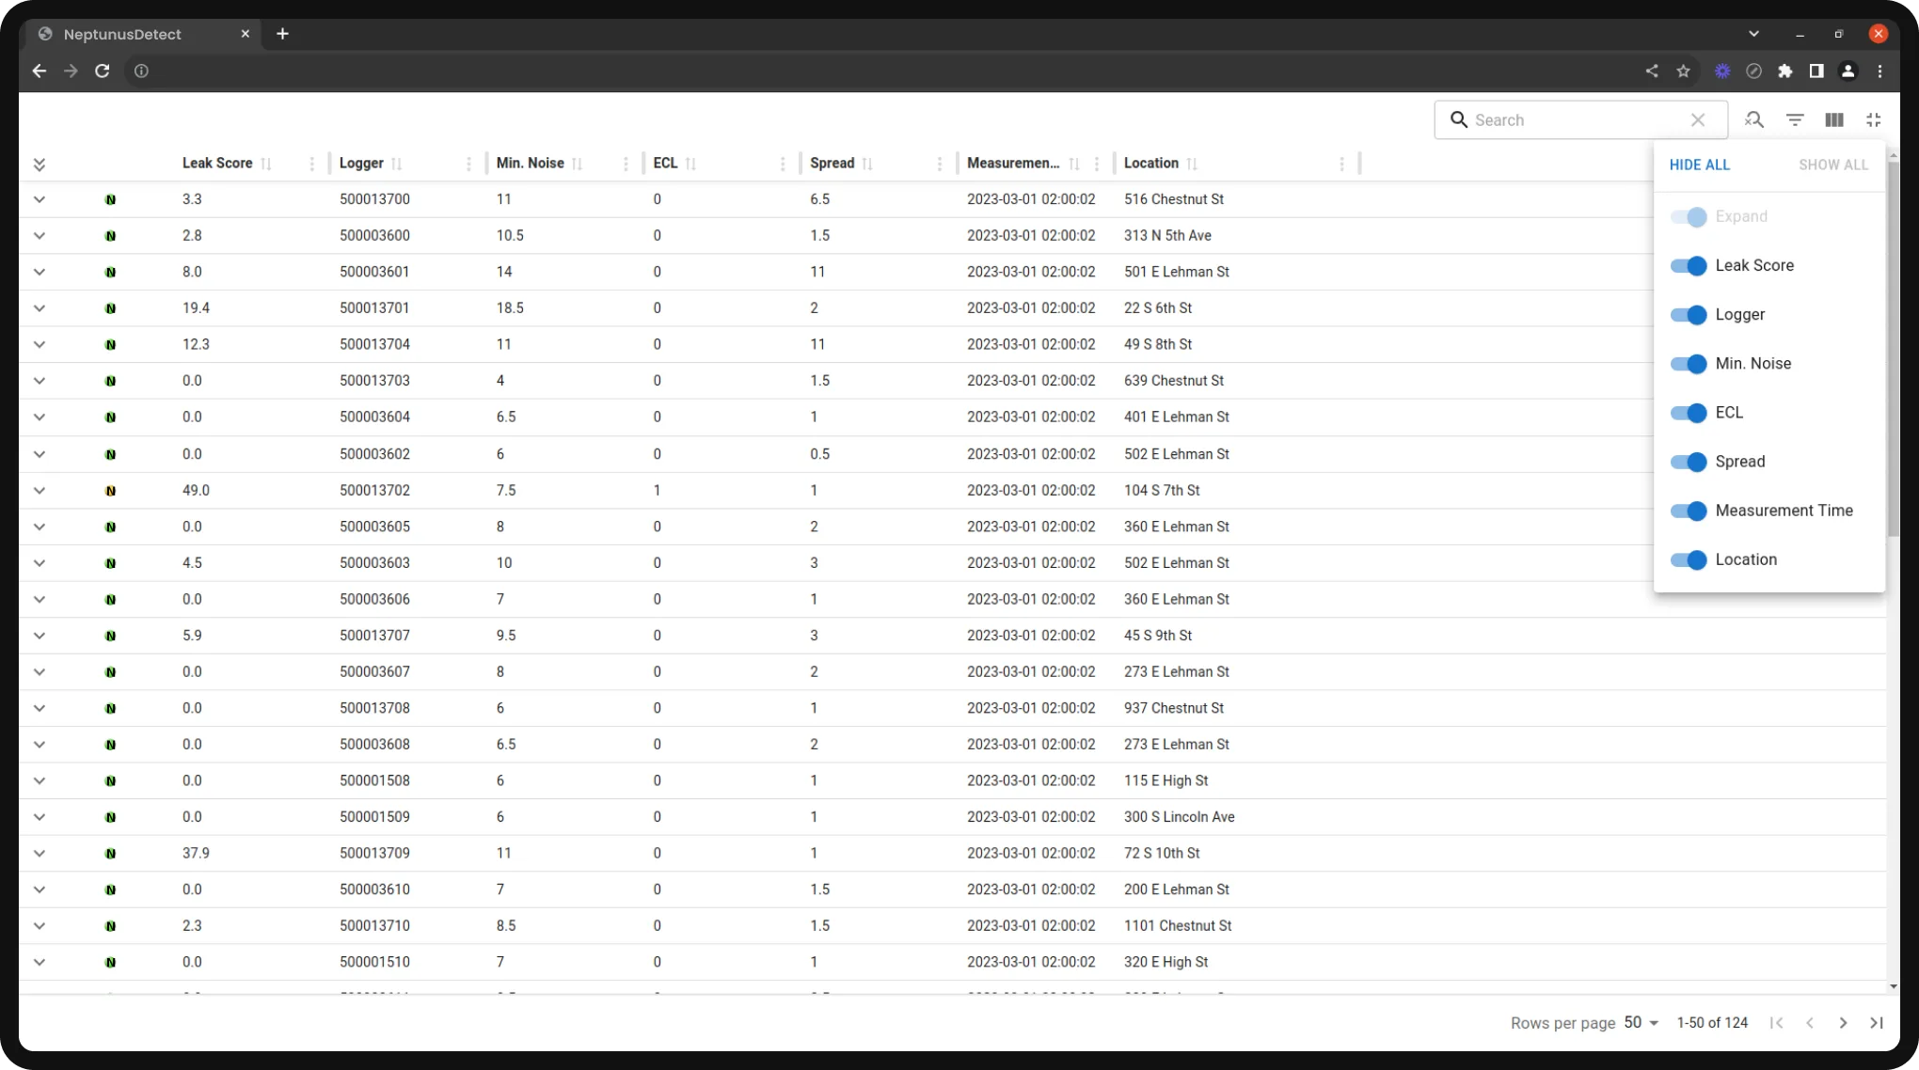The width and height of the screenshot is (1919, 1070).
Task: Sort by Leak Score column arrows
Action: 266,164
